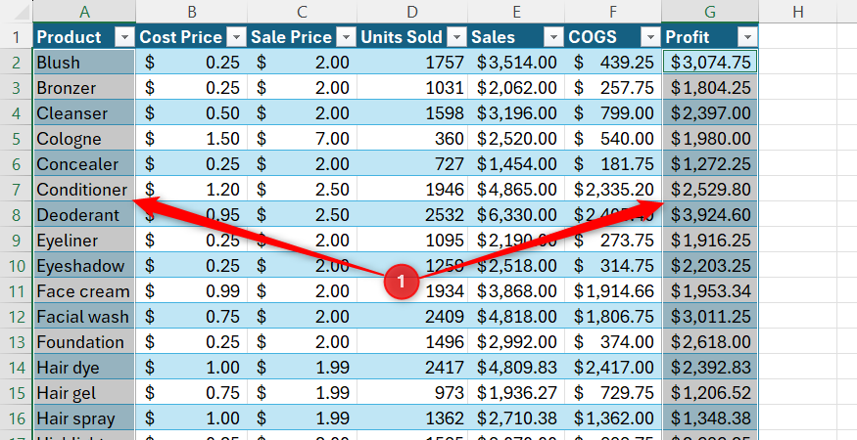857x440 pixels.
Task: Select column H header
Action: pyautogui.click(x=797, y=12)
